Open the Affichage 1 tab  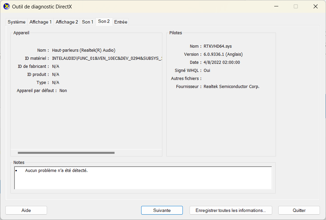click(40, 22)
